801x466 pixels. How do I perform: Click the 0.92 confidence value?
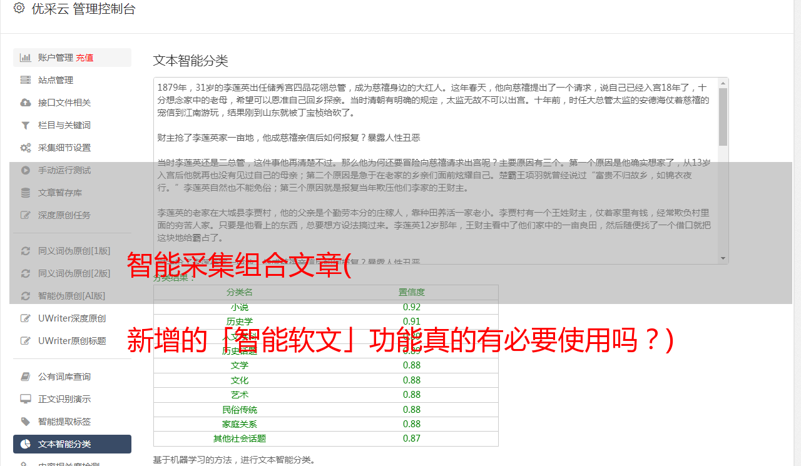[412, 307]
